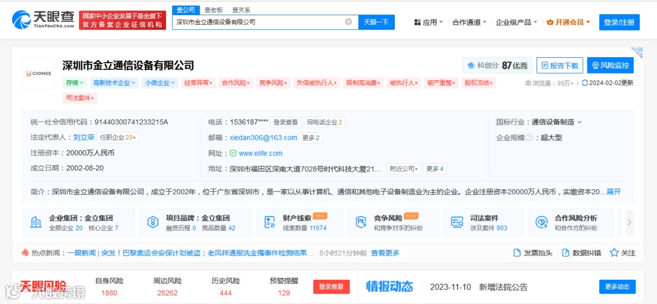Open the 破产重整 risk tag

(x=441, y=83)
